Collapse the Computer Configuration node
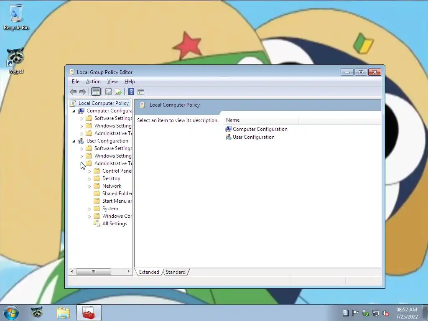The width and height of the screenshot is (428, 321). (74, 111)
